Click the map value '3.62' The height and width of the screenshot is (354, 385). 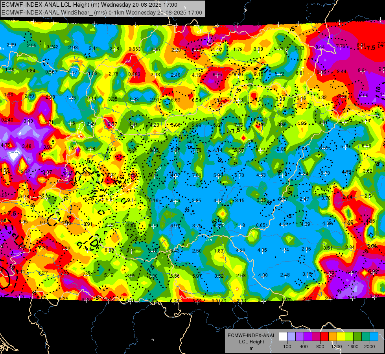[x=368, y=171]
